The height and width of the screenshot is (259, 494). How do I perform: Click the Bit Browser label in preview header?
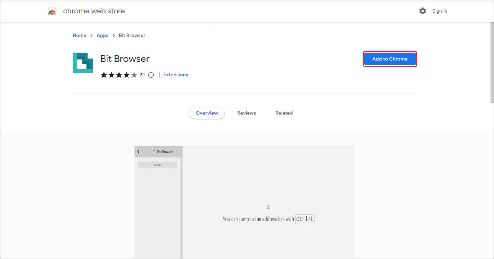(x=165, y=152)
